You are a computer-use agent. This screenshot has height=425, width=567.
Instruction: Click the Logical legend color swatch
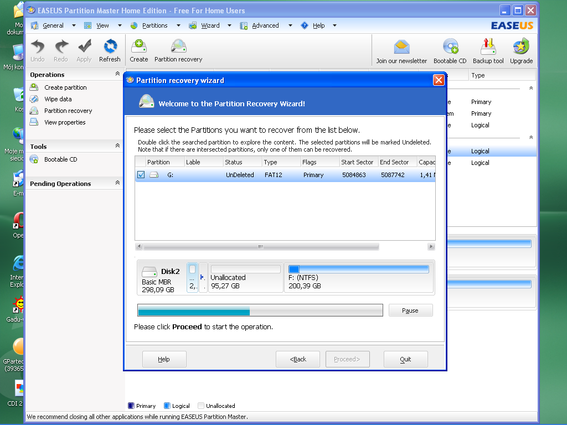coord(167,406)
